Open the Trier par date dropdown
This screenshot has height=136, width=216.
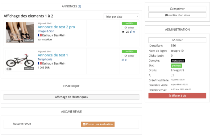[x=122, y=16]
